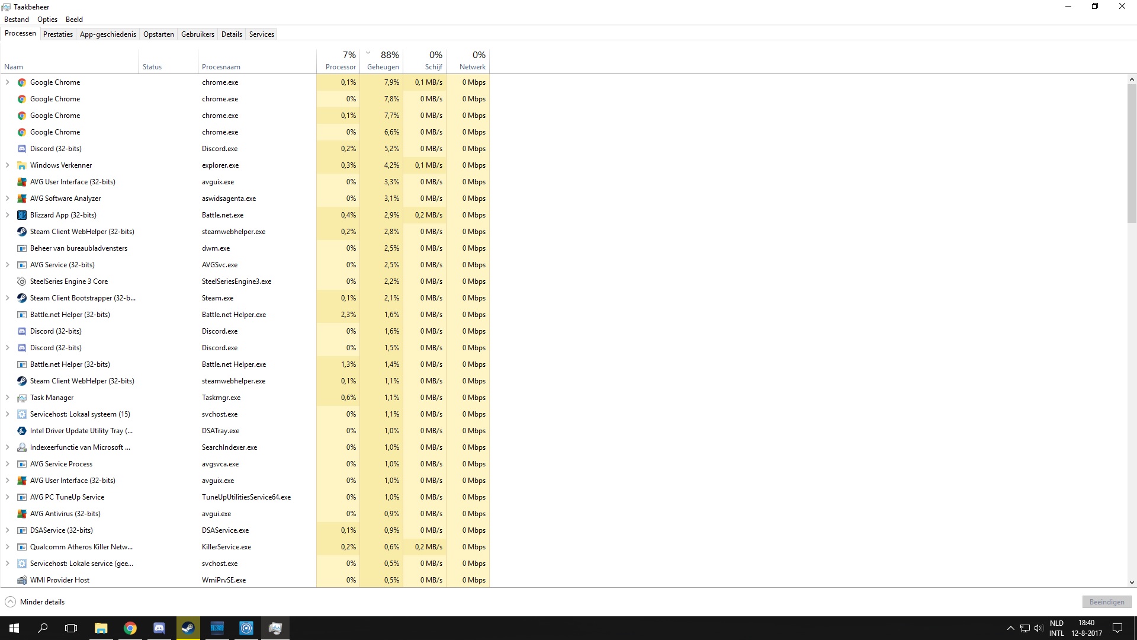Click the Qualcomm Atheros Killer Network icon

22,547
